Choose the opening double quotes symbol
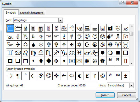This screenshot has height=102, width=140. click(110, 61)
